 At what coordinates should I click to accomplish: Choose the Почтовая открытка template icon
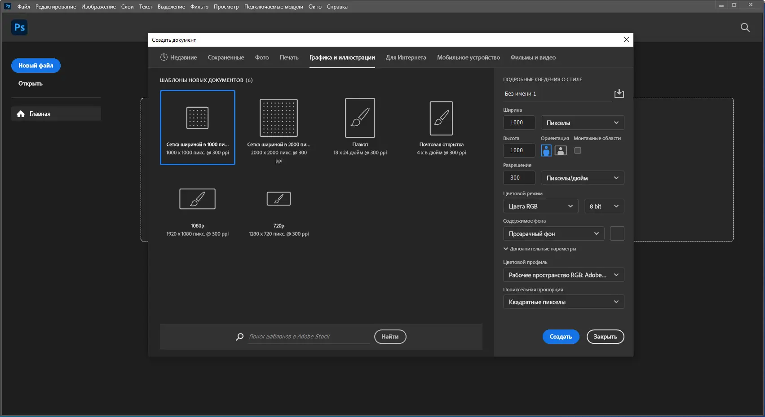coord(441,118)
